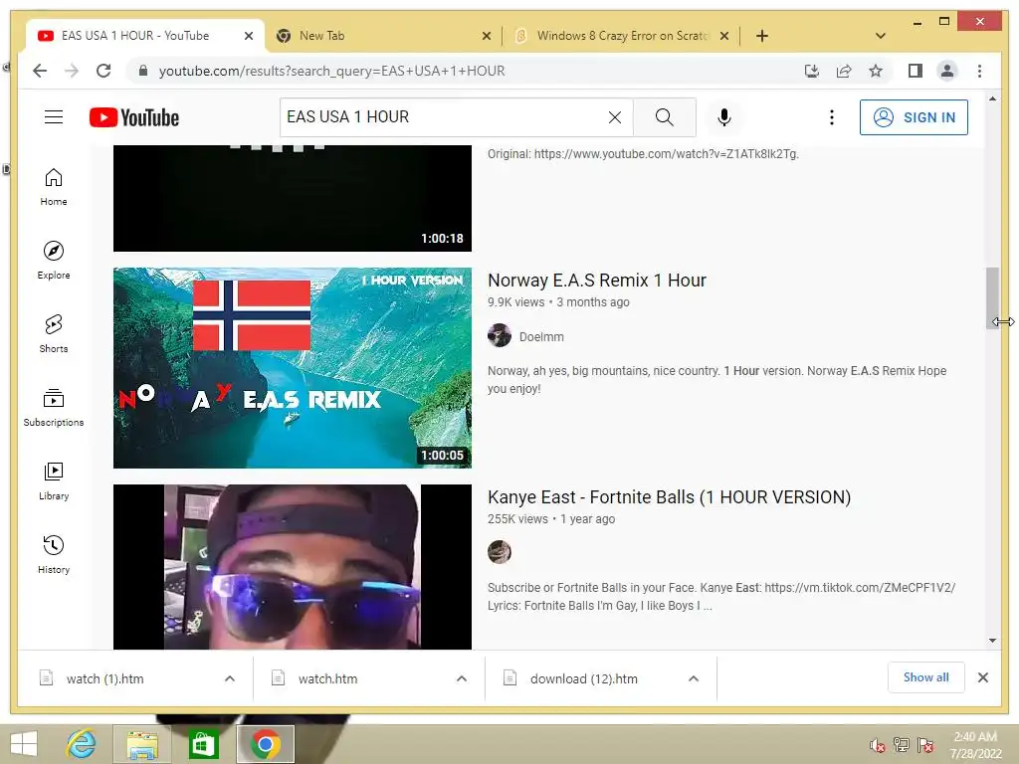Open the YouTube hamburger guide menu

coord(54,117)
